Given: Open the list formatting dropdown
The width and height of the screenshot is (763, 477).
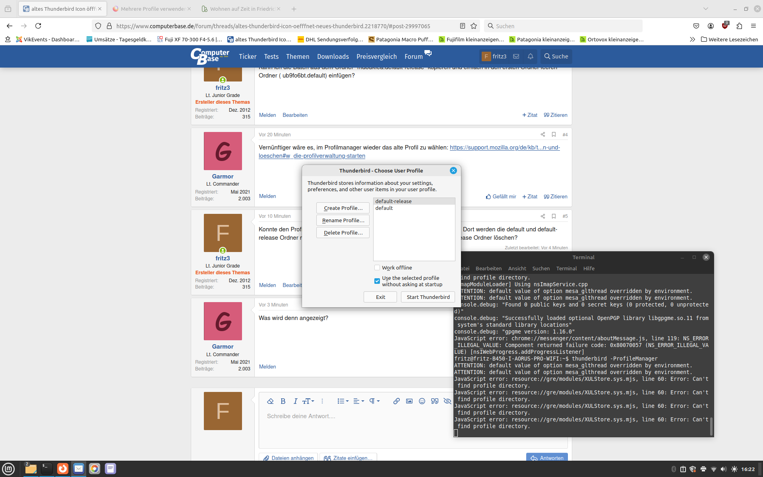Looking at the screenshot, I should tap(343, 401).
